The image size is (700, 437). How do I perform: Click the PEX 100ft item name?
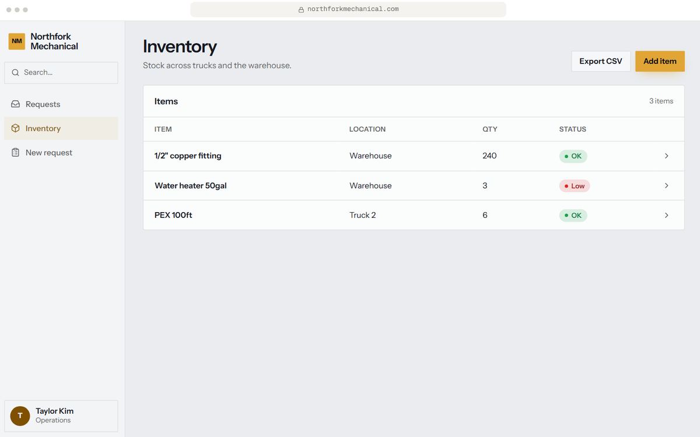tap(173, 216)
